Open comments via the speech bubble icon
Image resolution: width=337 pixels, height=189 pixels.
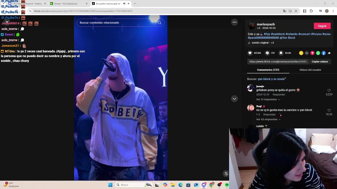pyautogui.click(x=267, y=53)
